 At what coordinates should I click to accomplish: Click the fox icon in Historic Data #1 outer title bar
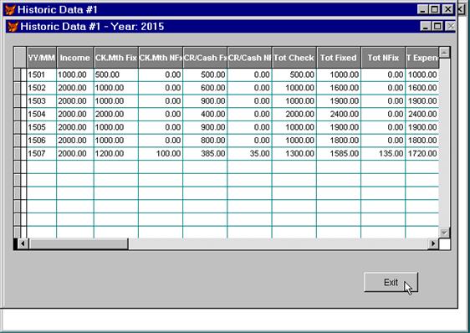(10, 10)
